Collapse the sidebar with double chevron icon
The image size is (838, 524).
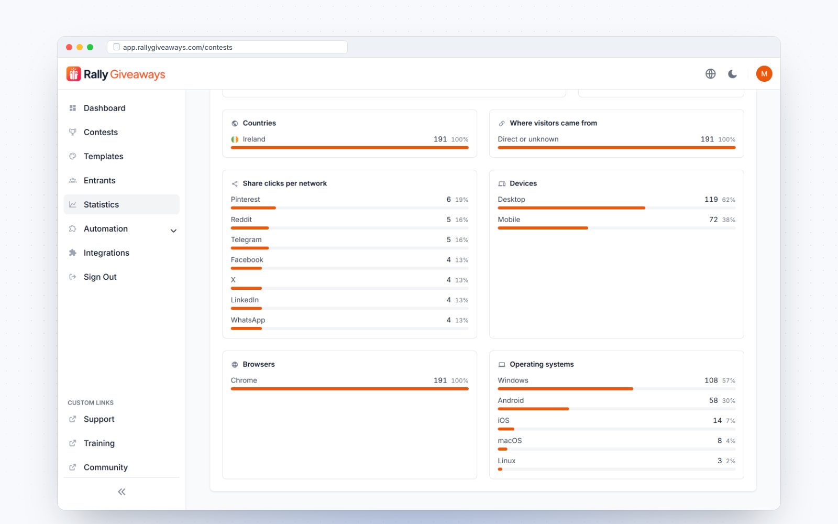click(x=122, y=492)
